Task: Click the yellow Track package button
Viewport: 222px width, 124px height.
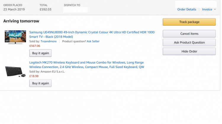Action: click(x=189, y=22)
